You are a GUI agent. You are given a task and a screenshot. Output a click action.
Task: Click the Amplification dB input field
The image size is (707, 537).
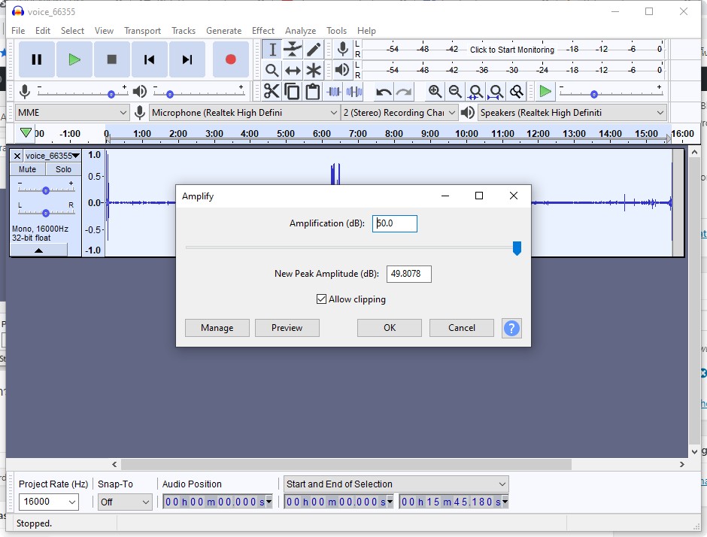coord(395,223)
